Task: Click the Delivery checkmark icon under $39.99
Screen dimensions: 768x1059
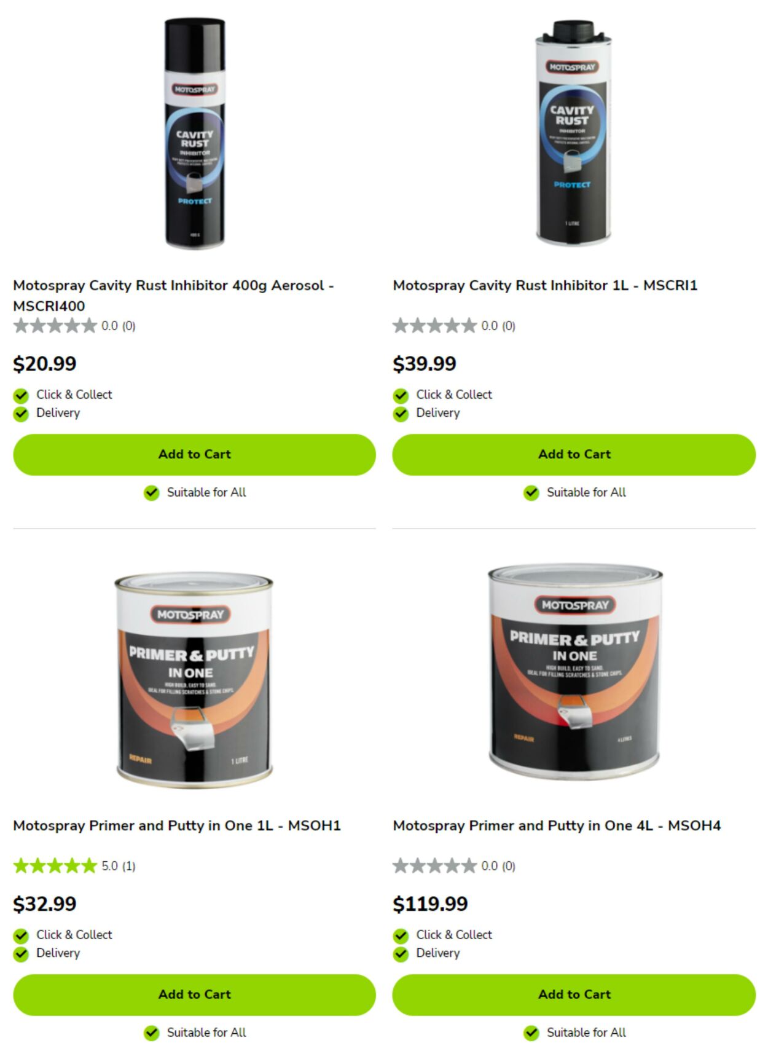Action: point(401,414)
